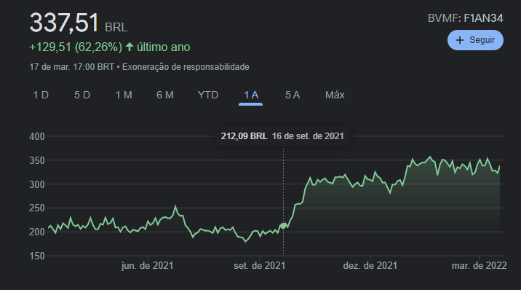
Task: Switch chart to 5 A range
Action: (x=293, y=95)
